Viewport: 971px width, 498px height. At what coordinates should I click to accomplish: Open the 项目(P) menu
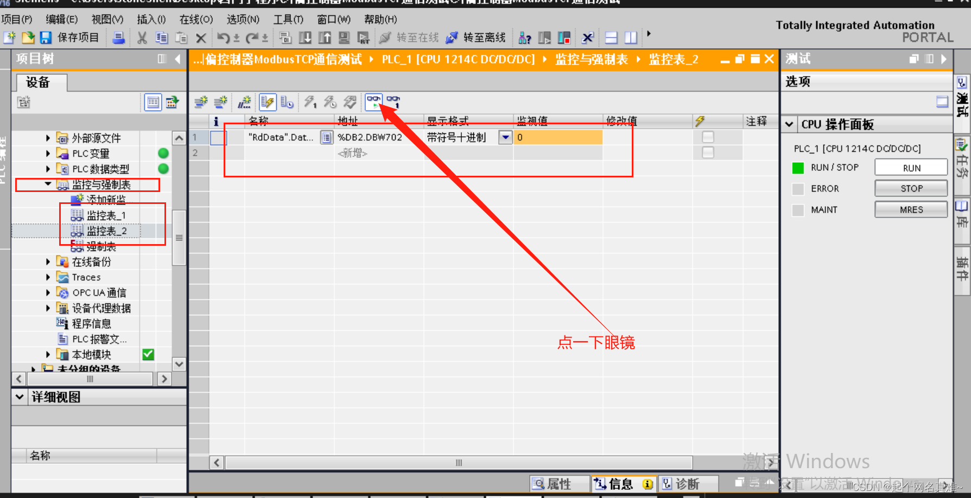click(x=17, y=20)
